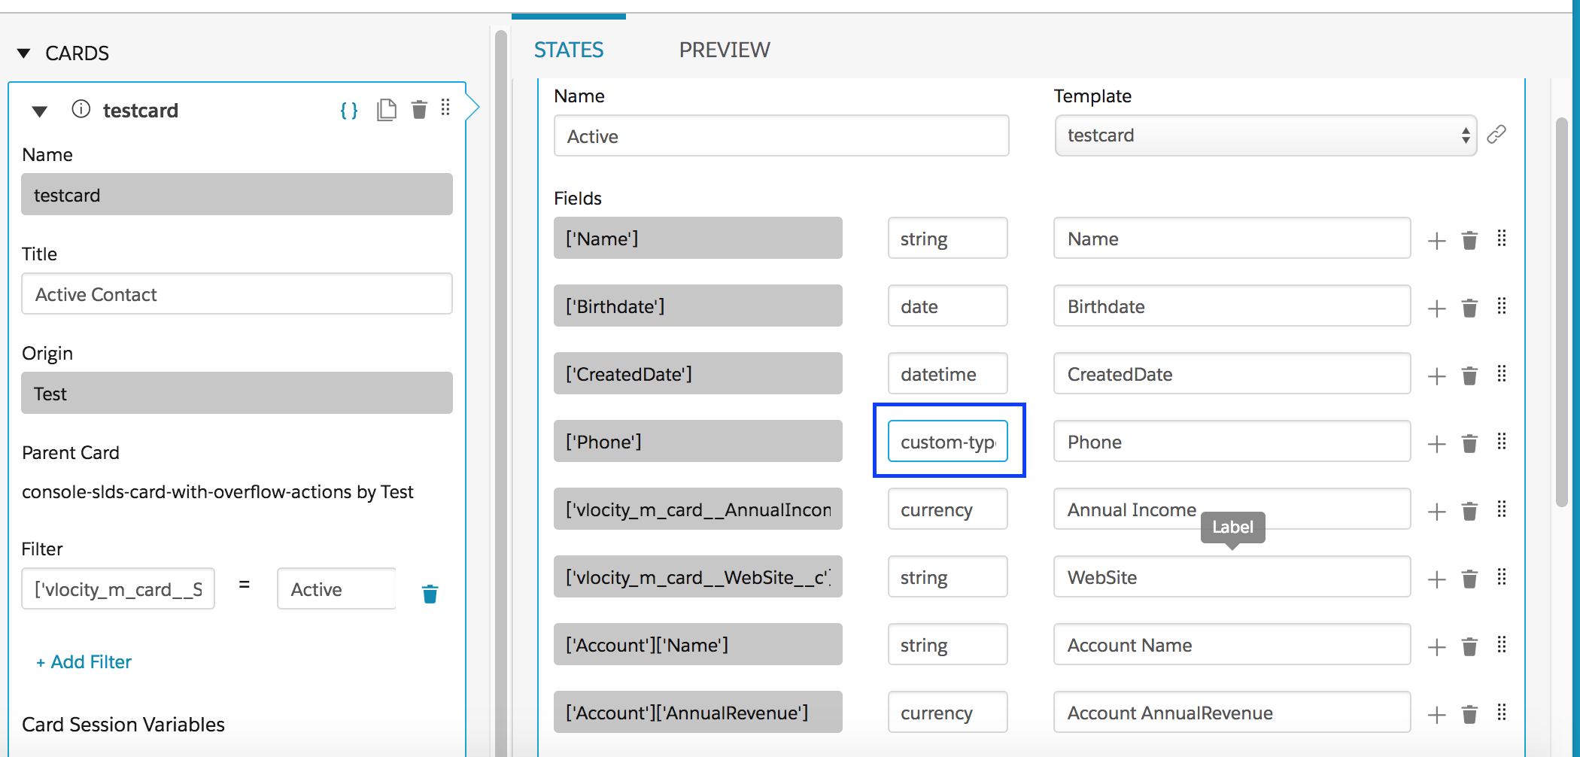Collapse the CARDS section triangle

tap(24, 53)
